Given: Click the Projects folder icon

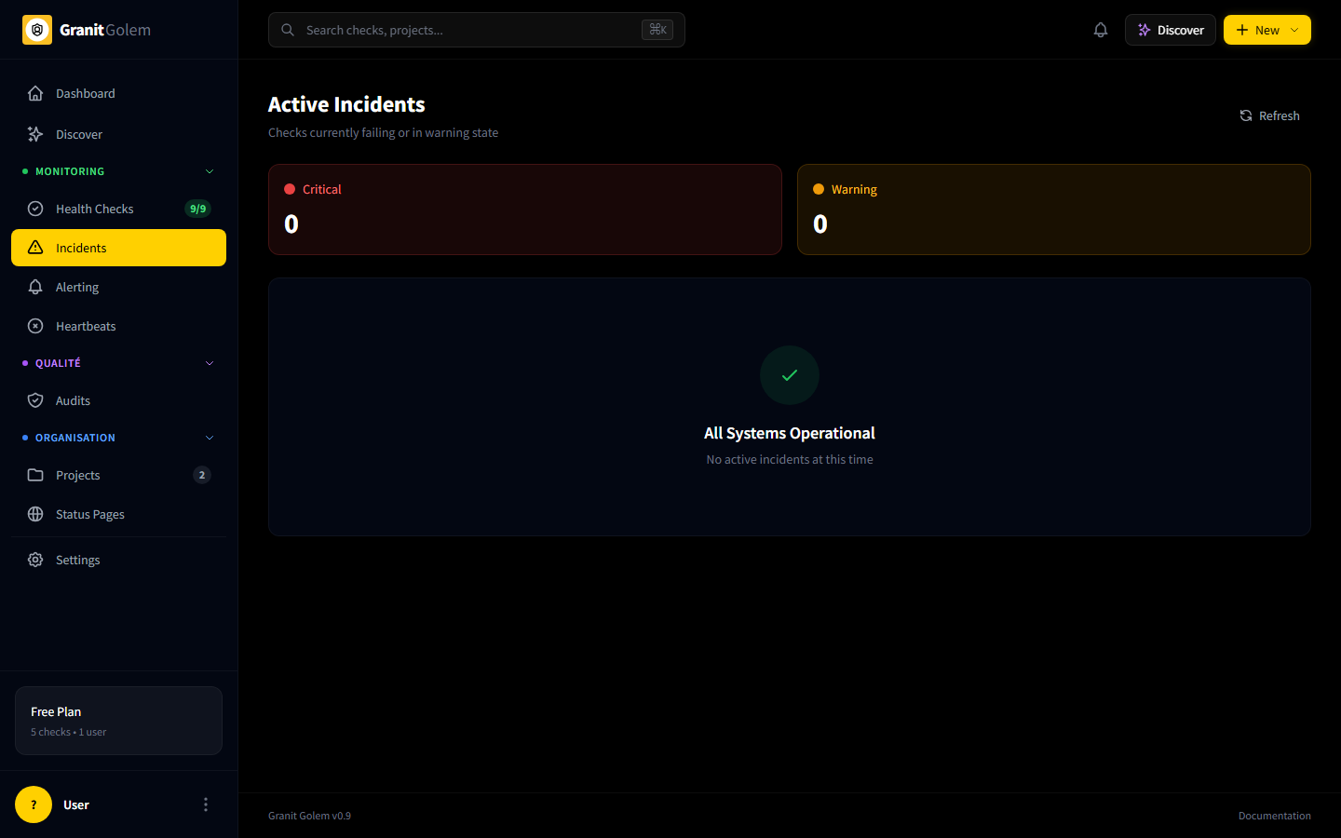Looking at the screenshot, I should click(x=35, y=475).
